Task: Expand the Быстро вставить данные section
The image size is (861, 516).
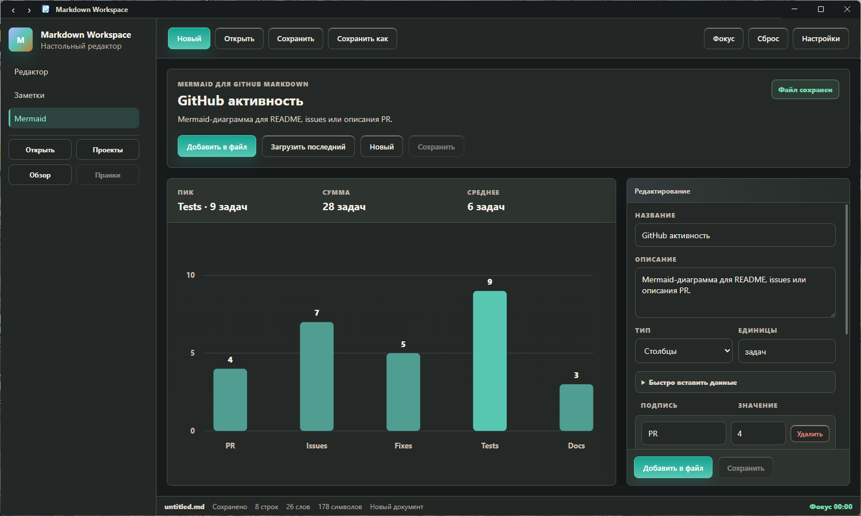Action: point(735,382)
